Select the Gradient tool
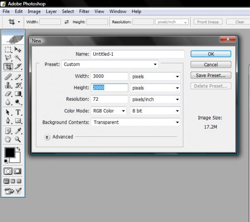The height and width of the screenshot is (222, 250). coord(17,94)
